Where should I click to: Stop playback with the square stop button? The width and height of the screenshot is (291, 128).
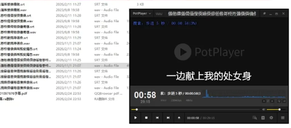pyautogui.click(x=146, y=118)
